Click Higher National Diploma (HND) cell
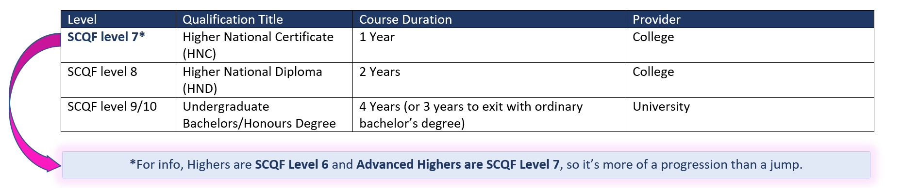This screenshot has height=188, width=902. [264, 80]
